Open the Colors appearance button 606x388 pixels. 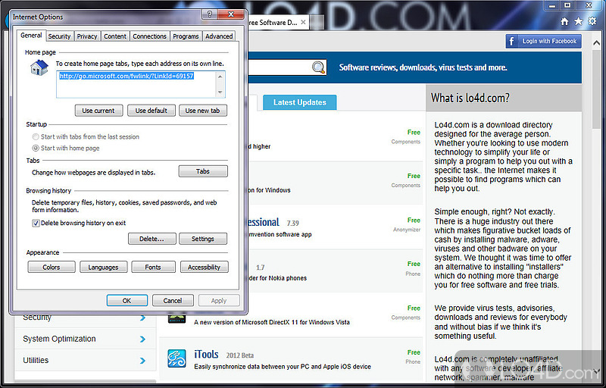[x=52, y=267]
